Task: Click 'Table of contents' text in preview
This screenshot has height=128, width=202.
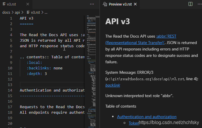Action: (121, 106)
